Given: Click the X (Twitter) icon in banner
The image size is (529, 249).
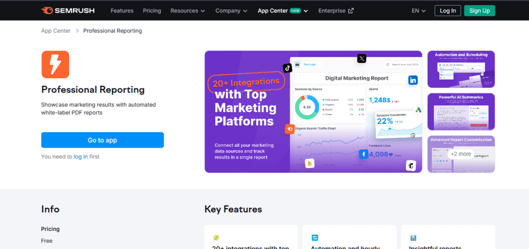Looking at the screenshot, I should coord(362,58).
